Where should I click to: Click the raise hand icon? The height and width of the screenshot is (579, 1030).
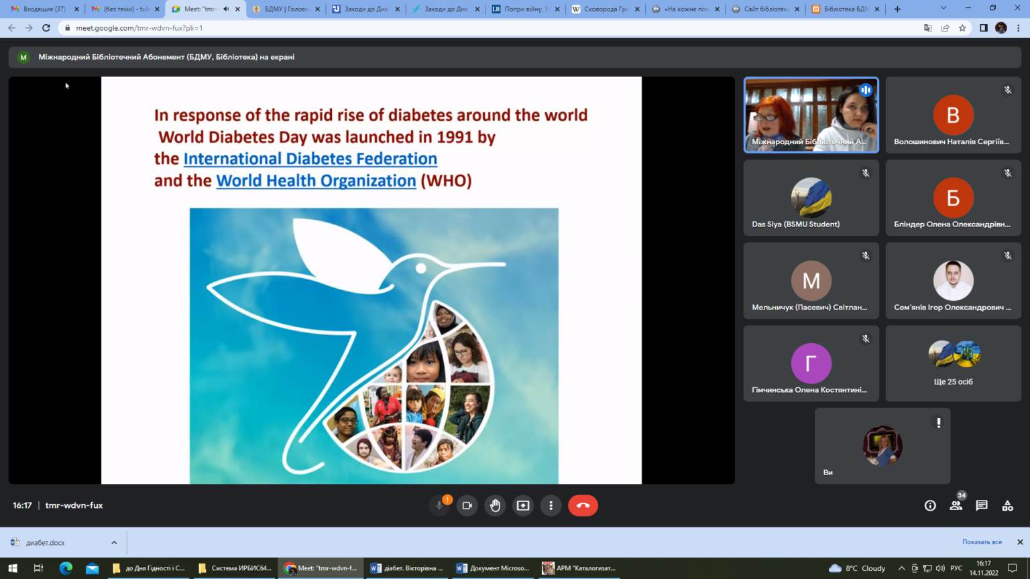click(x=495, y=505)
